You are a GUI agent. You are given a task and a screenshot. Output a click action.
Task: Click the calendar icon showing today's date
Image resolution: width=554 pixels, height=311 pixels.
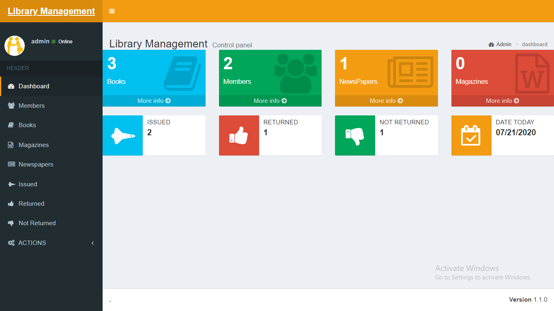[x=471, y=135]
